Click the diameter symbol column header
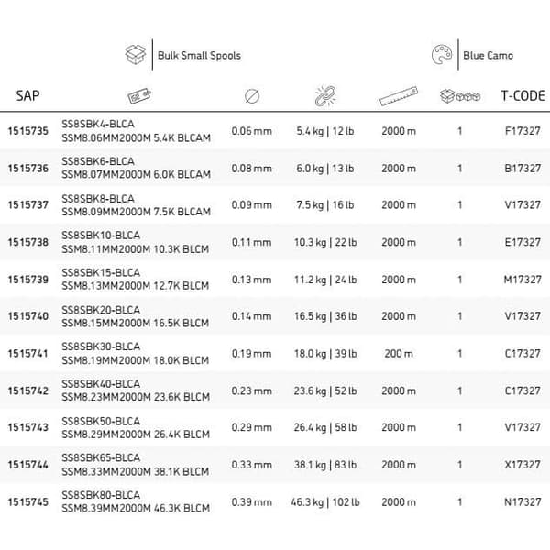The height and width of the screenshot is (550, 550). [252, 96]
